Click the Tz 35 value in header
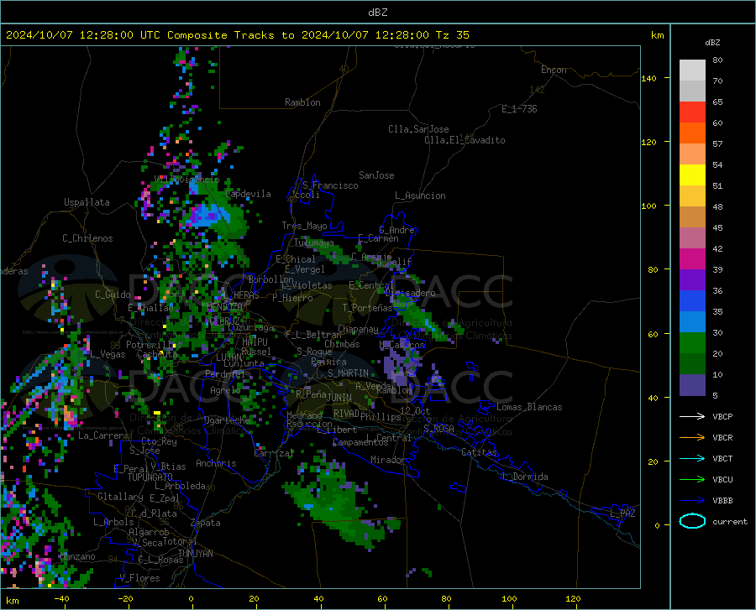This screenshot has height=610, width=756. click(452, 35)
